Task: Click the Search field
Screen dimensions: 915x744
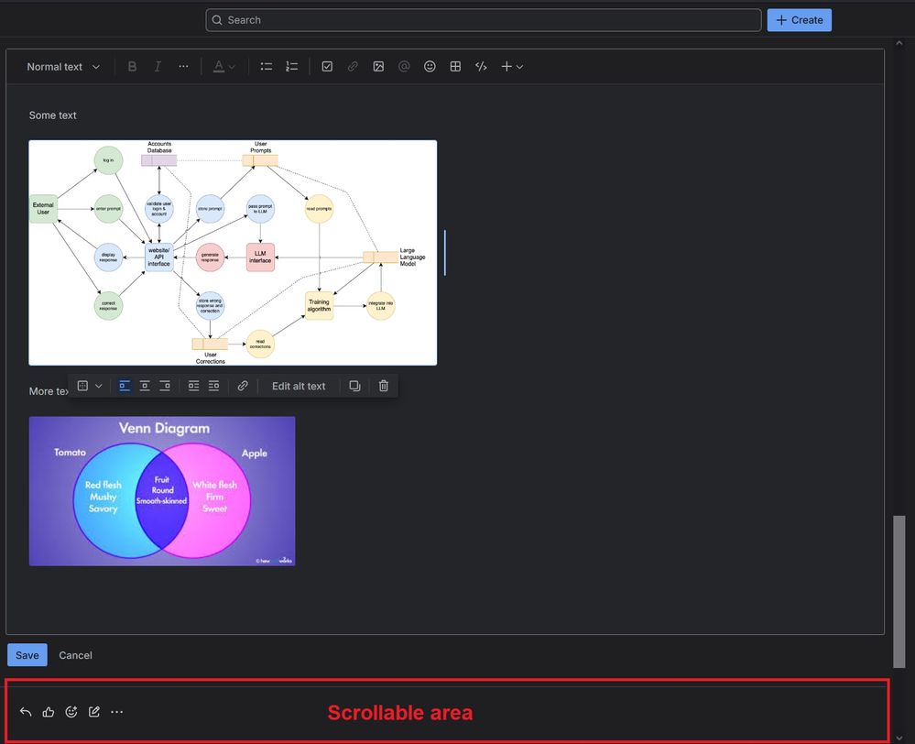Action: [x=484, y=20]
